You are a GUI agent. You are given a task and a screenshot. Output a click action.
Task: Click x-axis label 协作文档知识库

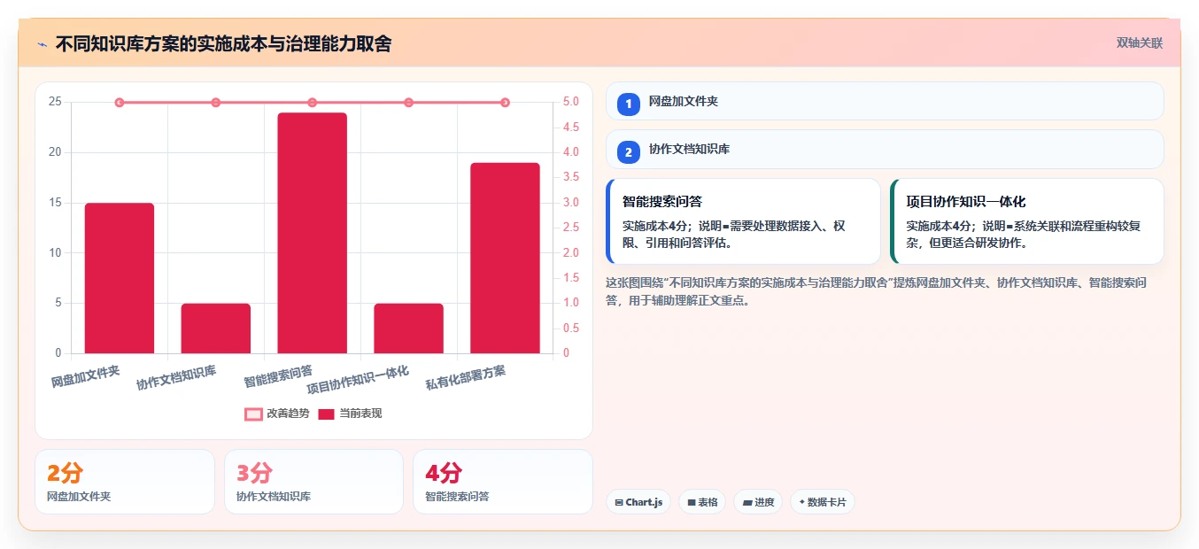point(176,378)
